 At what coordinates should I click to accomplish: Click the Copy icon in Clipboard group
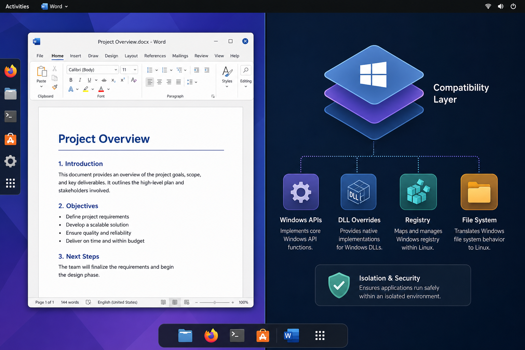click(x=55, y=78)
